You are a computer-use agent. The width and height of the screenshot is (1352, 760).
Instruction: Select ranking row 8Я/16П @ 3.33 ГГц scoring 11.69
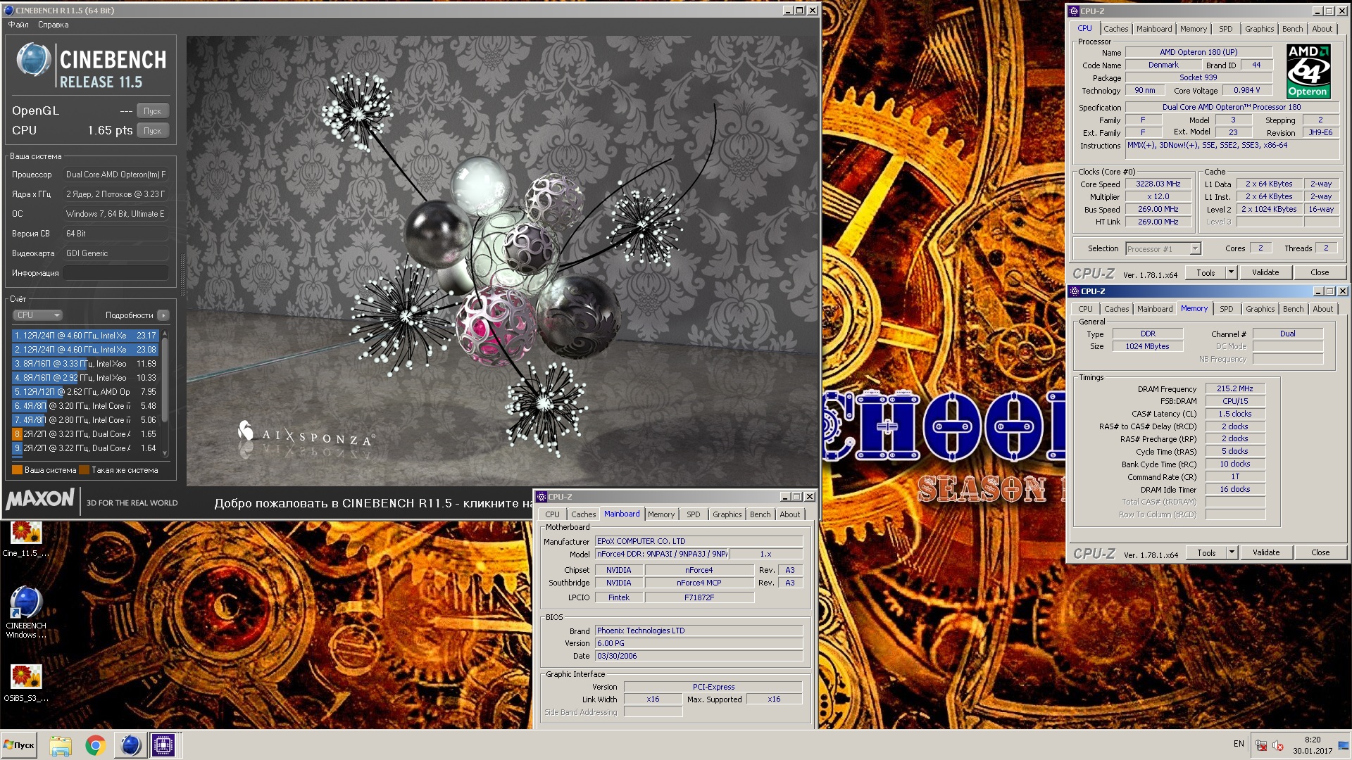[x=85, y=364]
